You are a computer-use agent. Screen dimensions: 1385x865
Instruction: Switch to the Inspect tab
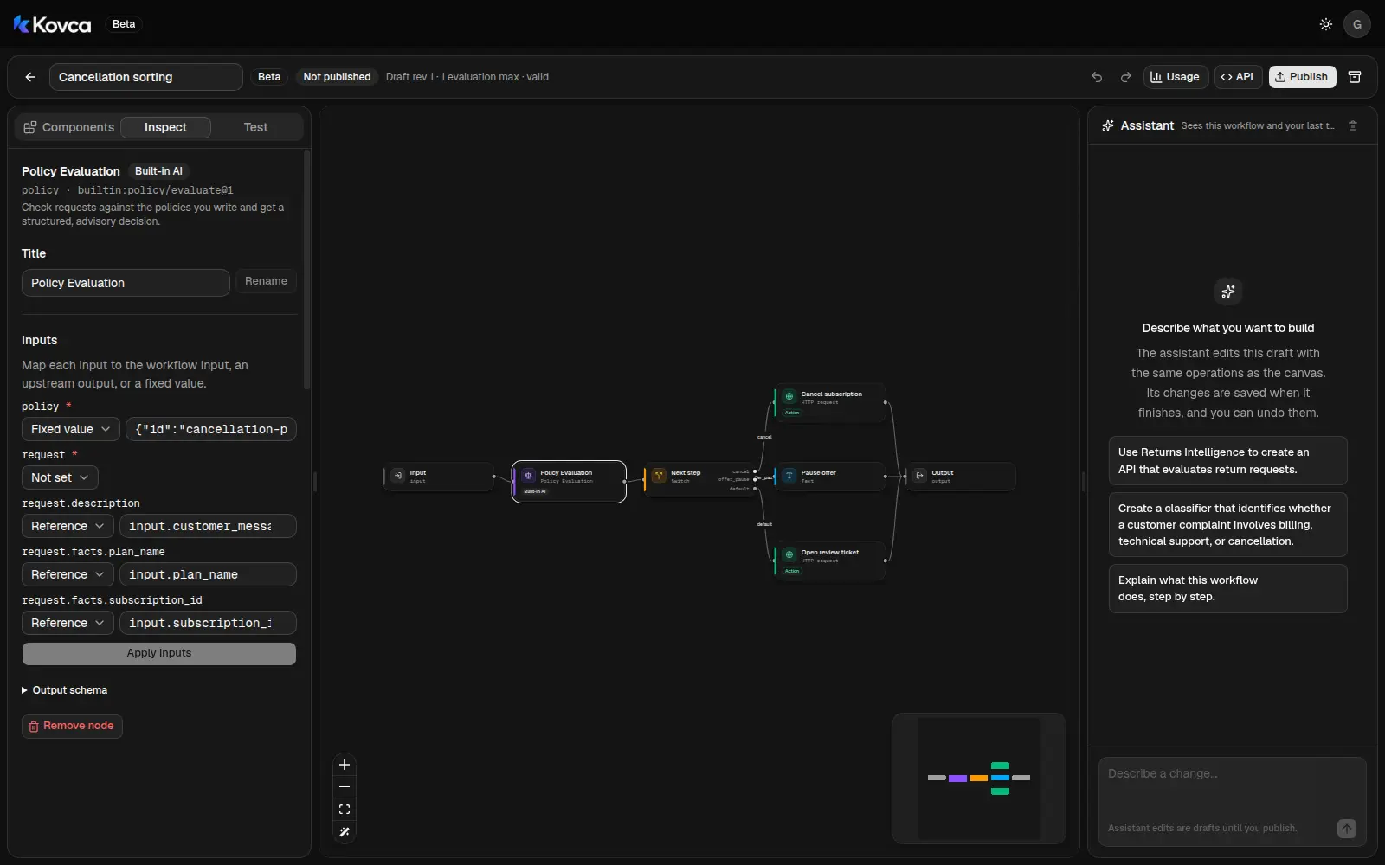pyautogui.click(x=165, y=127)
